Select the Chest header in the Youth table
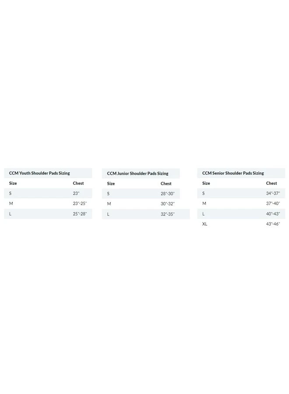The height and width of the screenshot is (394, 289). 78,183
